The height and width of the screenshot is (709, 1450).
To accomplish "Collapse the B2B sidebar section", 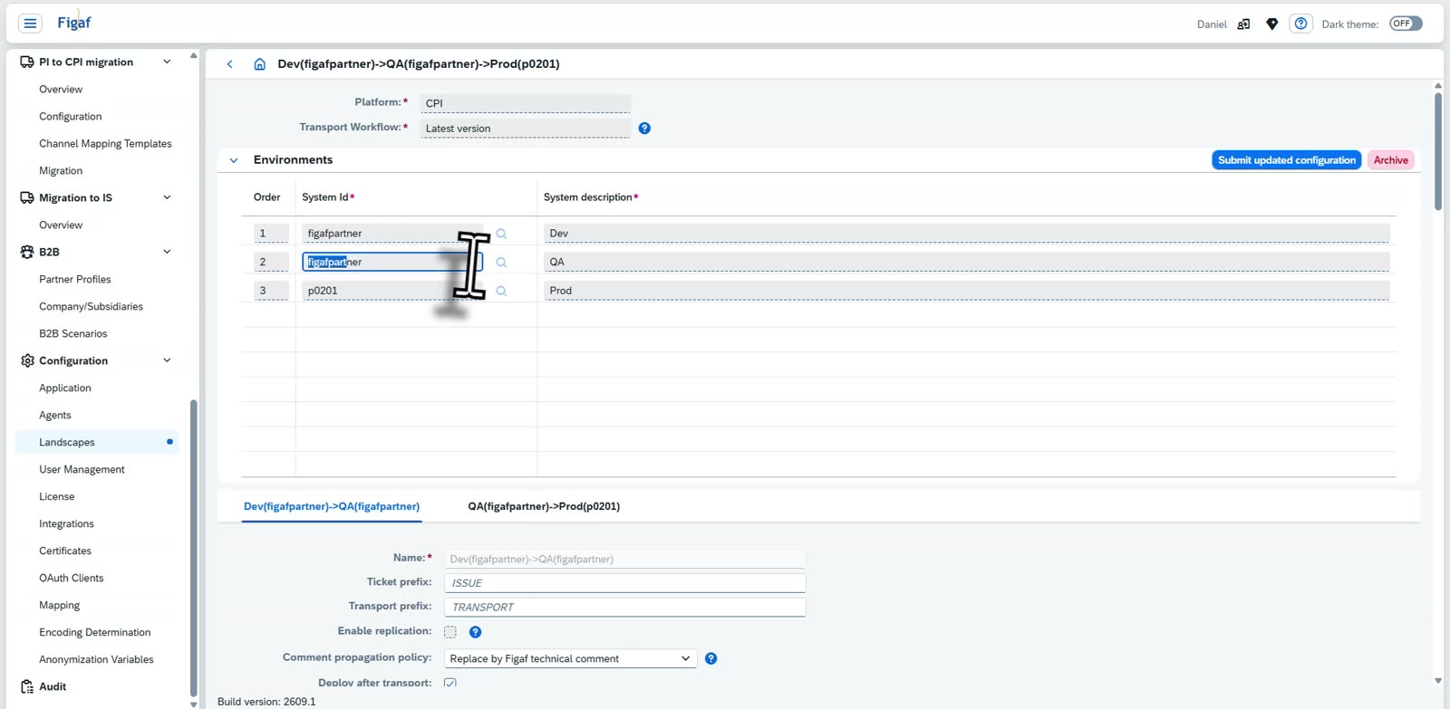I will 167,252.
